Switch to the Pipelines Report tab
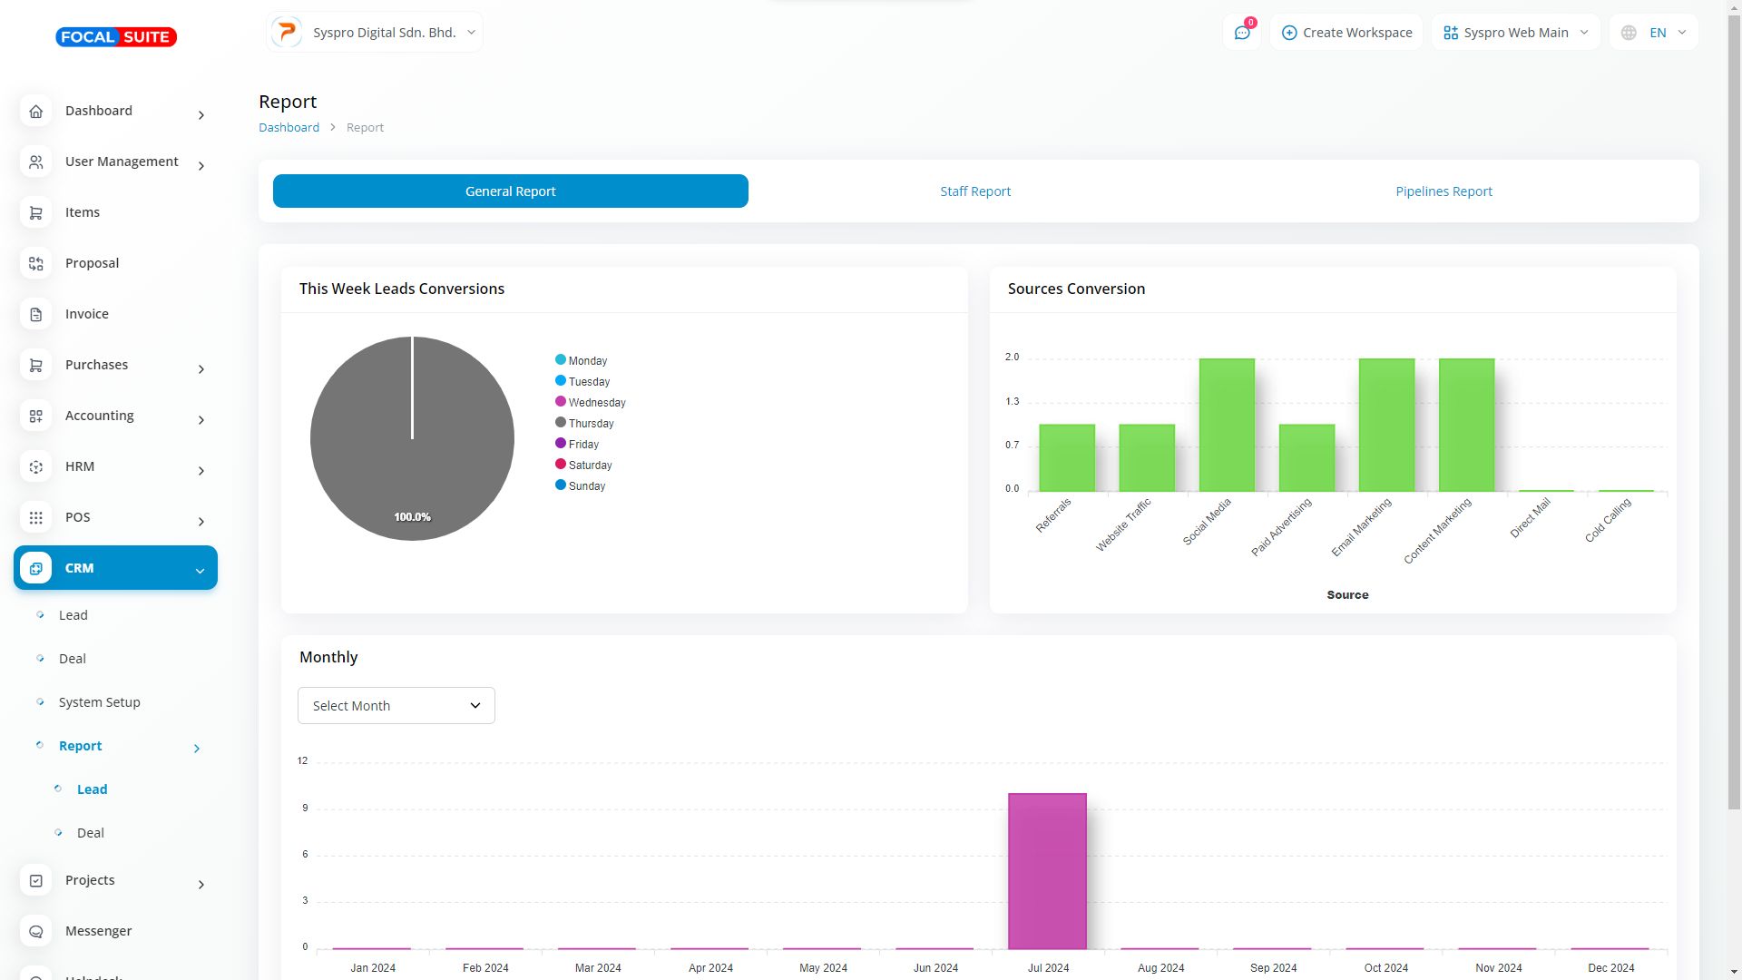 pos(1444,191)
